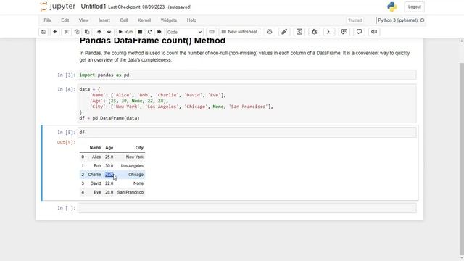The width and height of the screenshot is (464, 261).
Task: Click the boxed S icon in toolbar
Action: pos(299,32)
